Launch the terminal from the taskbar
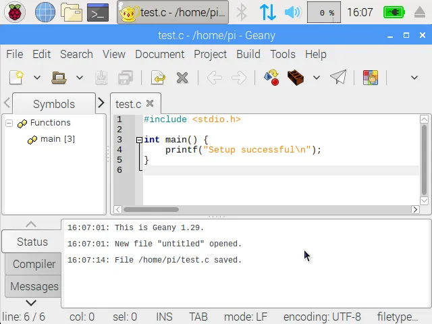The image size is (432, 324). tap(97, 12)
